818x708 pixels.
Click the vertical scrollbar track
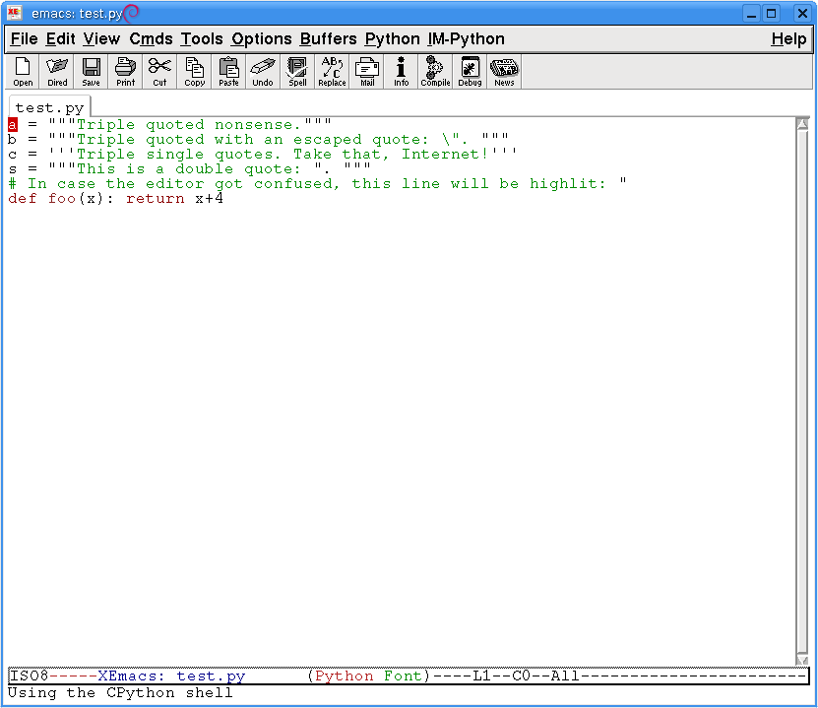[802, 391]
